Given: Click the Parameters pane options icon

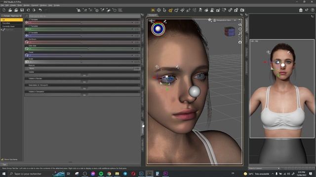Looking at the screenshot, I should (143, 15).
